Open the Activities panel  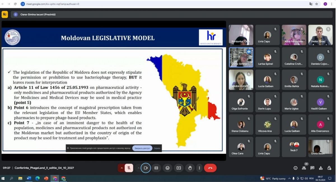pos(321,168)
